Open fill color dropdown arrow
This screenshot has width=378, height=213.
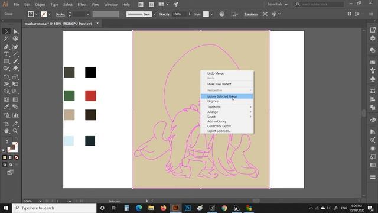coord(37,14)
